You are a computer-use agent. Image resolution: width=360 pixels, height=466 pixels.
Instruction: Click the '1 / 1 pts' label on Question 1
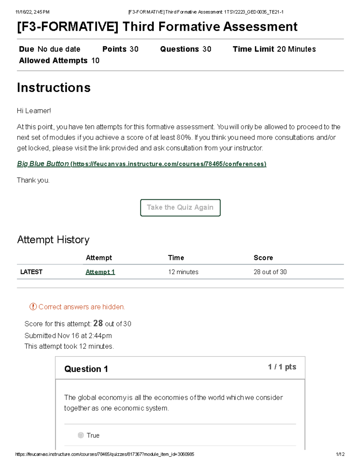[x=281, y=366]
